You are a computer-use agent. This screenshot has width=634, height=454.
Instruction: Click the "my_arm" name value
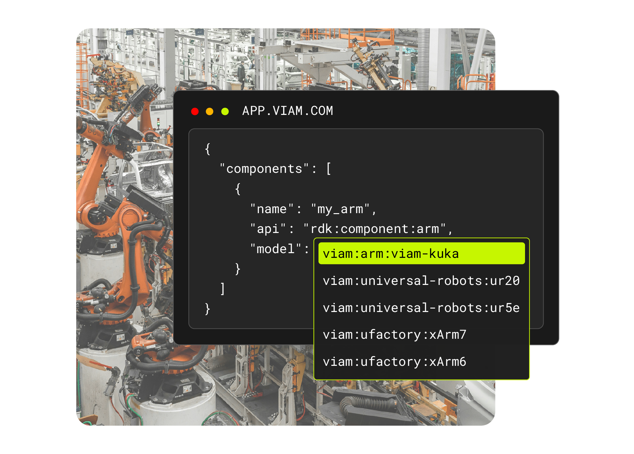(340, 209)
